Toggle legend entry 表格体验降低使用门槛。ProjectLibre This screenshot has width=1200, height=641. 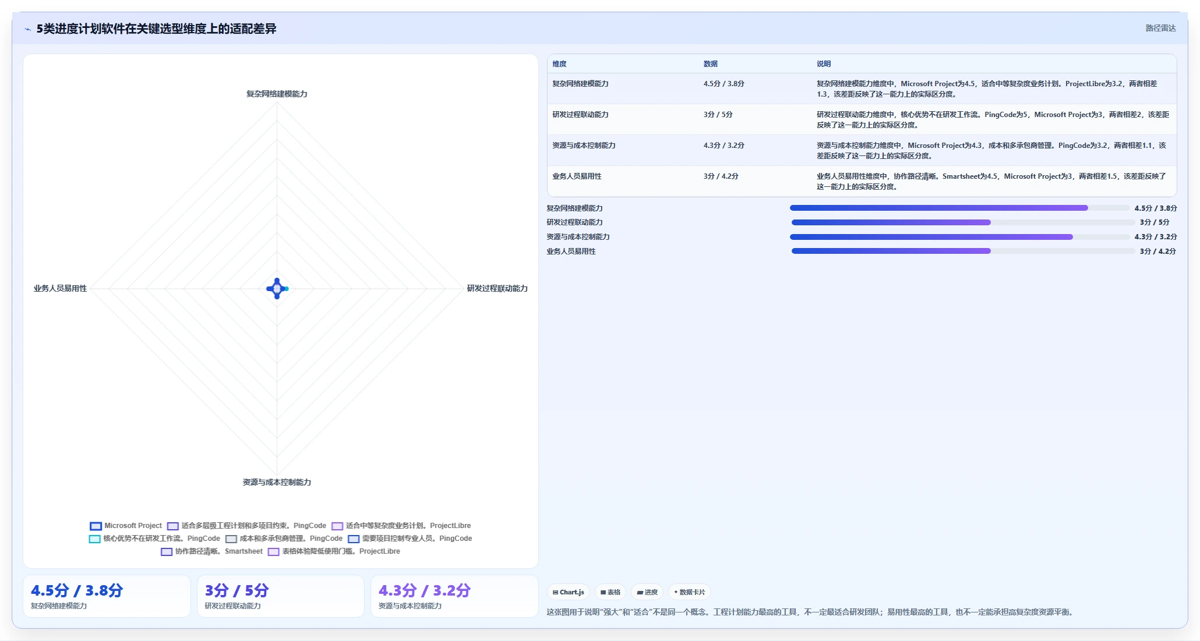click(x=334, y=551)
